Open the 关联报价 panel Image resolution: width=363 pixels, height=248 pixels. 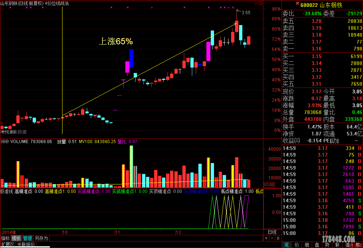click(x=26, y=244)
